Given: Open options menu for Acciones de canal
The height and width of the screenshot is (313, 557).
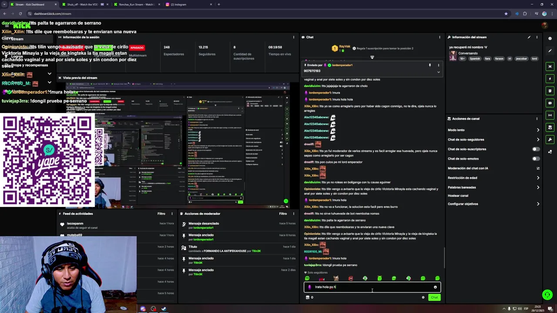Looking at the screenshot, I should [537, 118].
